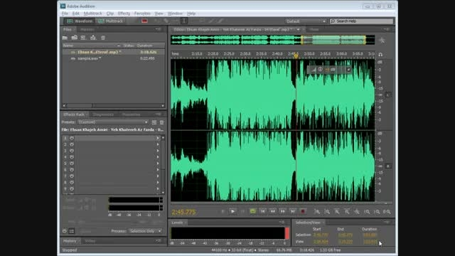Viewport: 455px width, 256px height.
Task: Click Zoom Out Full icon
Action: pos(357,212)
